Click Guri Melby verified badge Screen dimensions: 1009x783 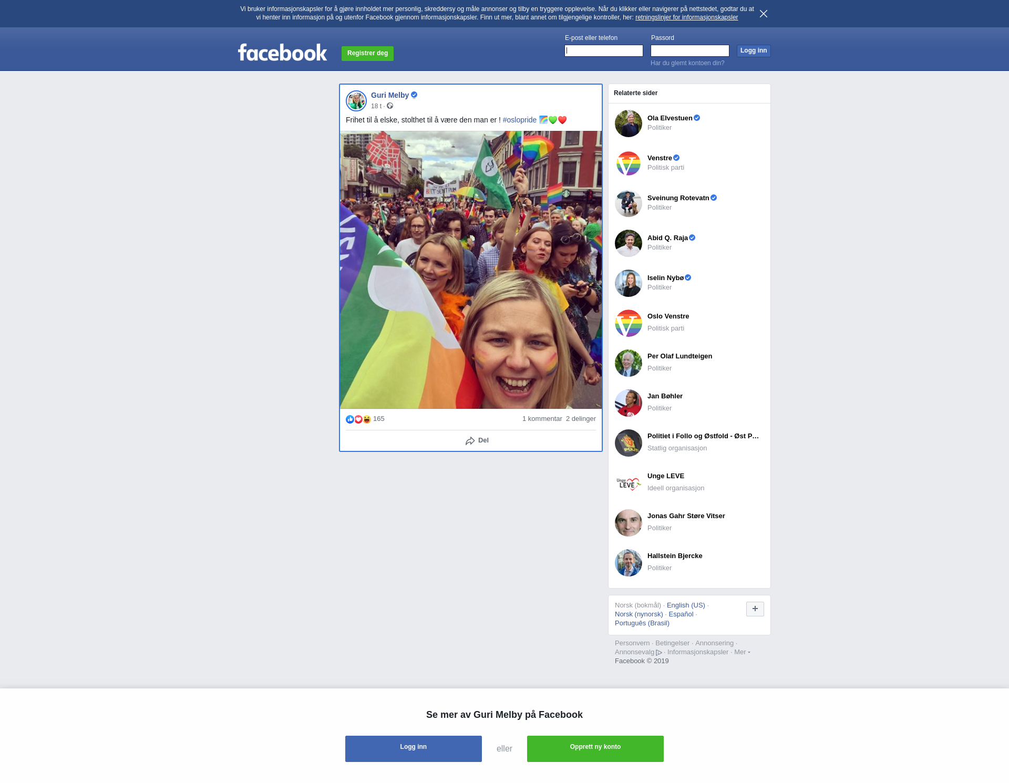(x=414, y=95)
